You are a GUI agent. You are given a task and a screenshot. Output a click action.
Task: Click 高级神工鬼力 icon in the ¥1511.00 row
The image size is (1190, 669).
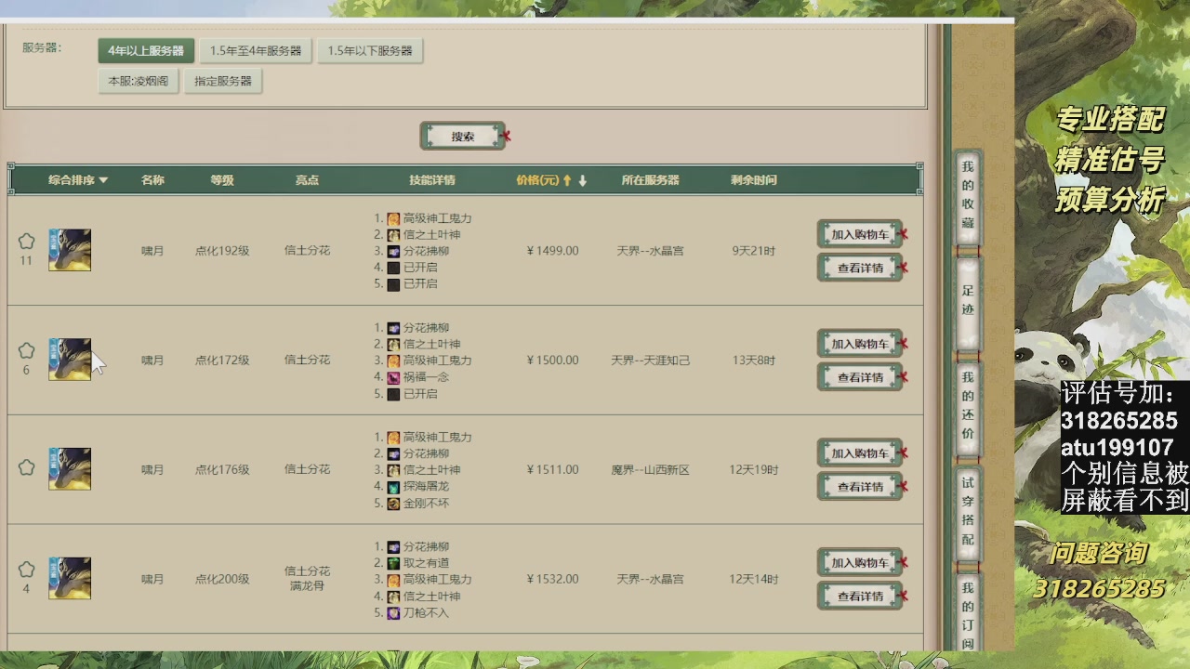(x=393, y=438)
